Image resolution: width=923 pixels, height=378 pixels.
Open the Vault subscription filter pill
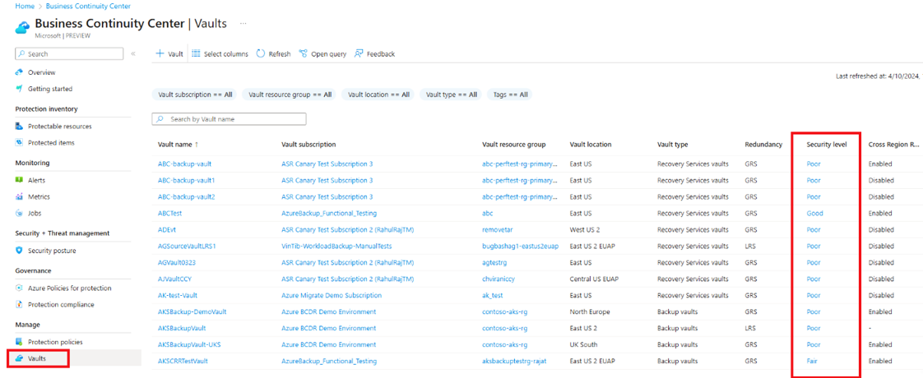click(195, 94)
